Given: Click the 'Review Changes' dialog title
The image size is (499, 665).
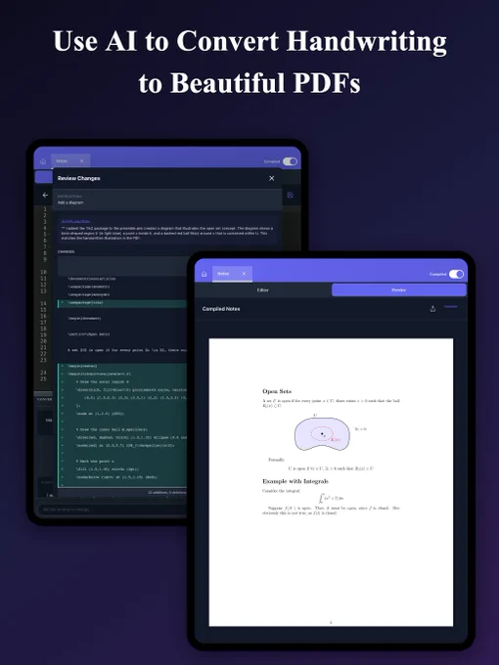Looking at the screenshot, I should point(79,179).
